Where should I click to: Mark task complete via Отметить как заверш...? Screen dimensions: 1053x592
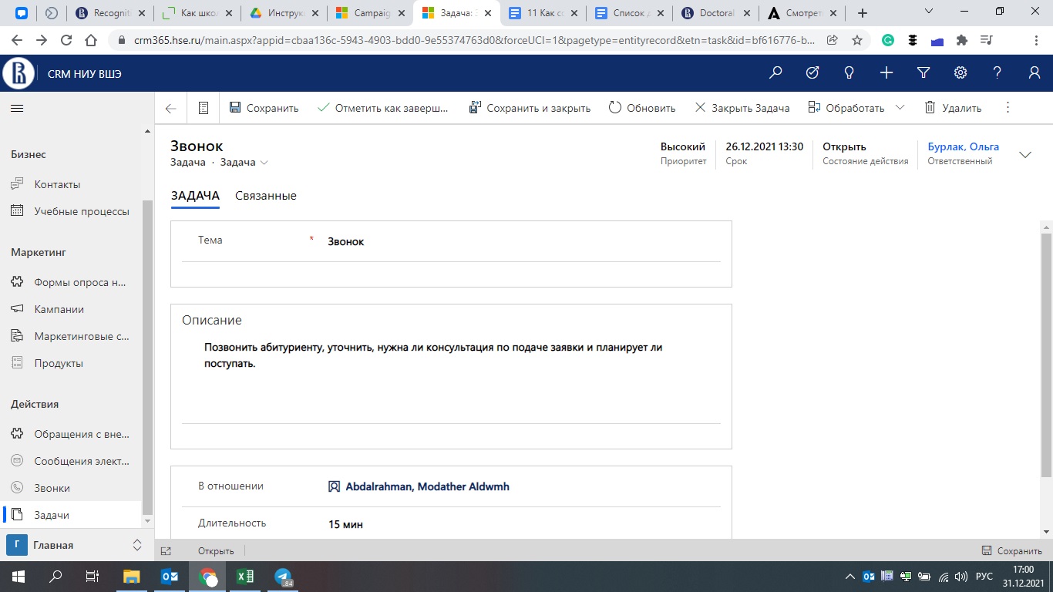click(x=383, y=108)
